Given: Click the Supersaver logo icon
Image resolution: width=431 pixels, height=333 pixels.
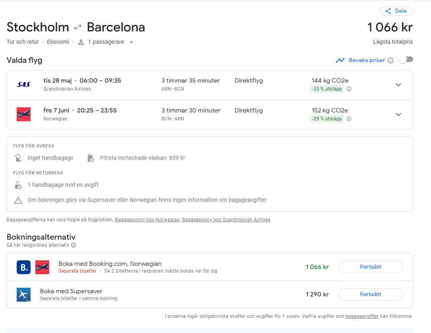Looking at the screenshot, I should pos(23,295).
